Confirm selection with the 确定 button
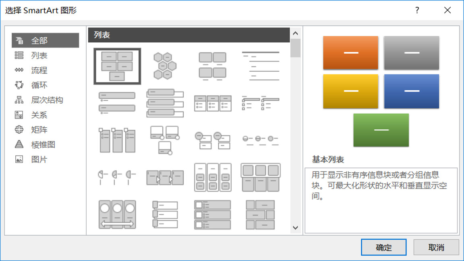This screenshot has height=261, width=464. (x=384, y=247)
